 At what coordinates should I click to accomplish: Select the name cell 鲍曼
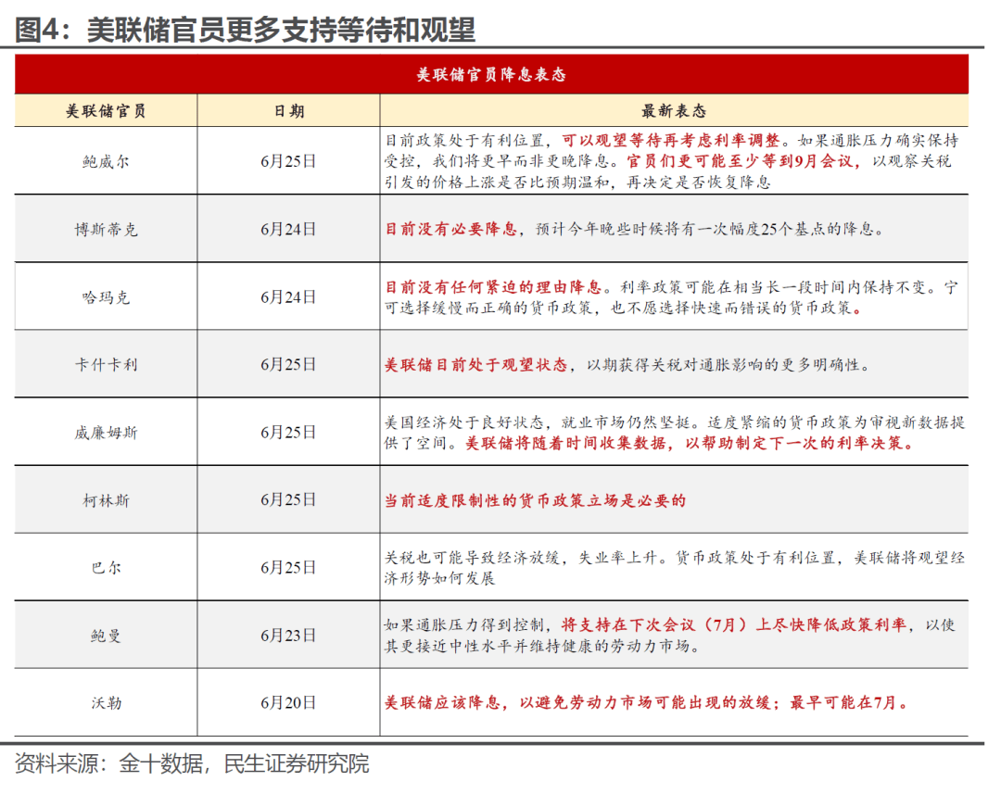(106, 636)
